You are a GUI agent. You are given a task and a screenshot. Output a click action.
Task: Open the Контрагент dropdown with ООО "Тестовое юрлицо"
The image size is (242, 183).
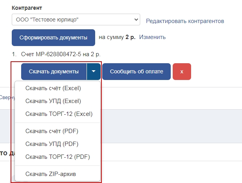tap(76, 20)
